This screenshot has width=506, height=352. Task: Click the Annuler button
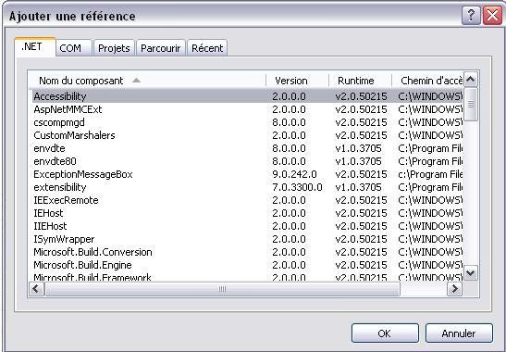tap(459, 333)
